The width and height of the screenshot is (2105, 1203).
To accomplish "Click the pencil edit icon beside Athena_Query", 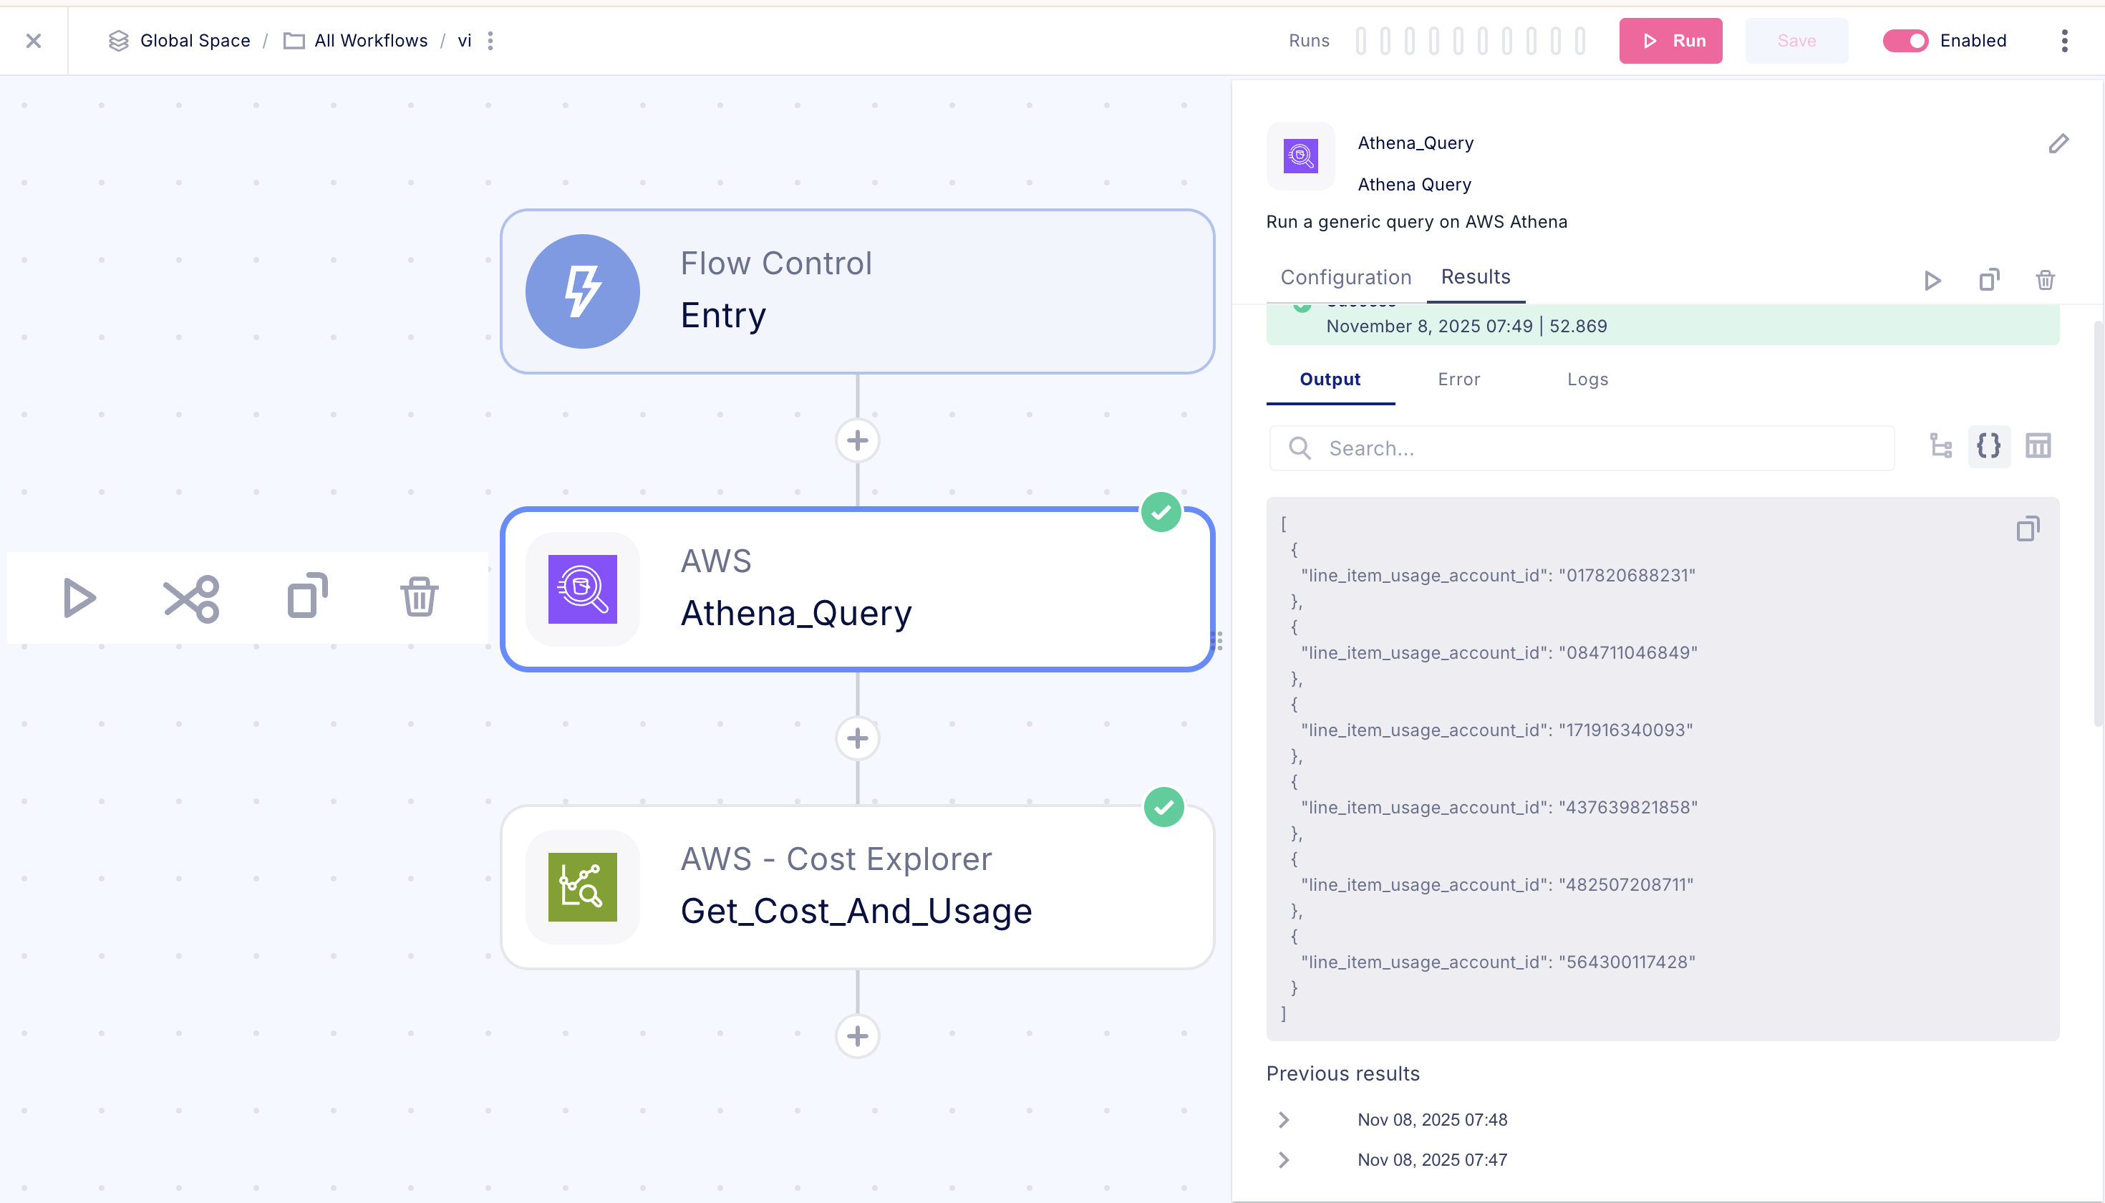I will (x=2058, y=144).
